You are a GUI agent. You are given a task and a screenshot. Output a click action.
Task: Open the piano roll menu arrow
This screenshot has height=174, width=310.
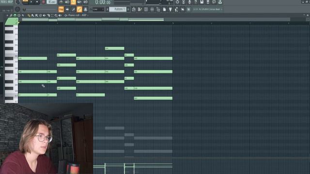[x=7, y=15]
